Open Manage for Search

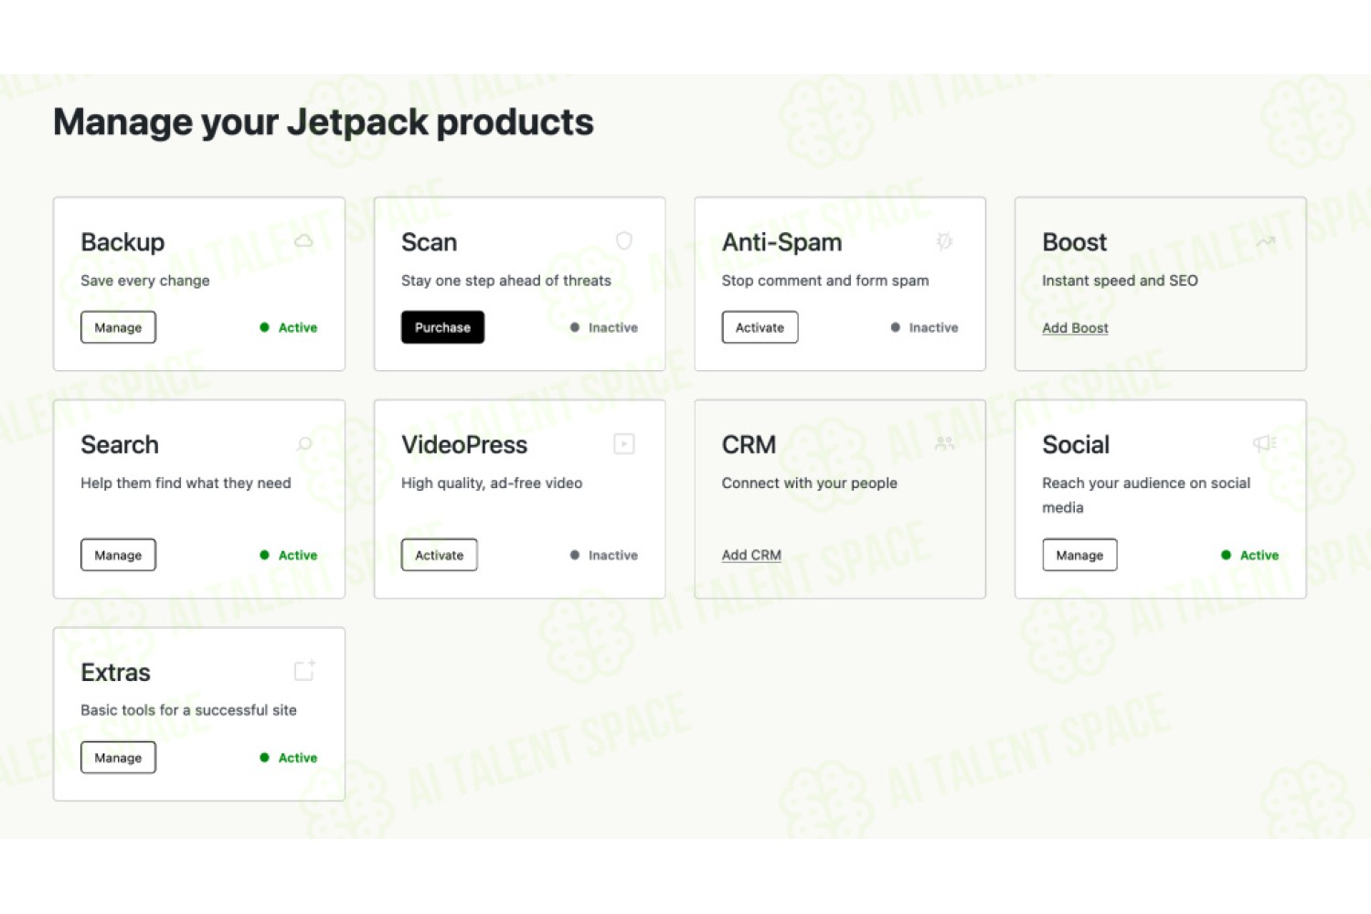(118, 555)
